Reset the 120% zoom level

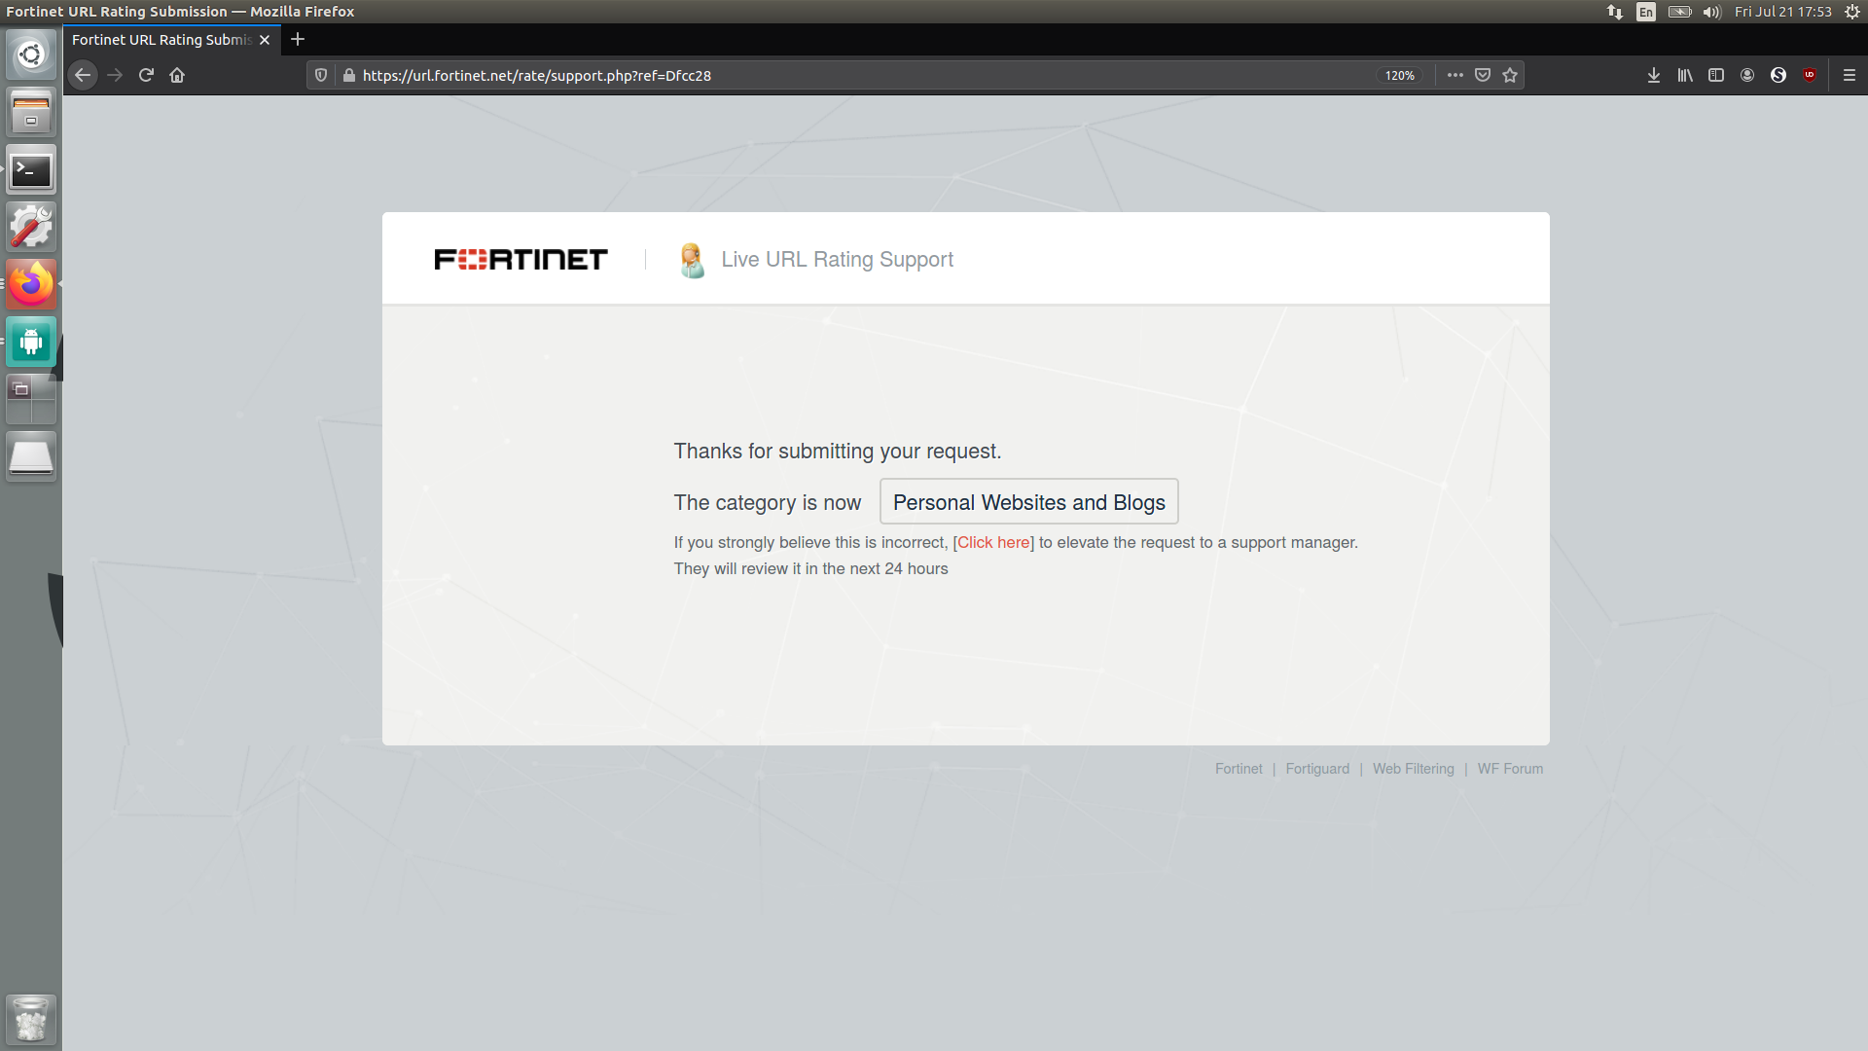coord(1400,75)
